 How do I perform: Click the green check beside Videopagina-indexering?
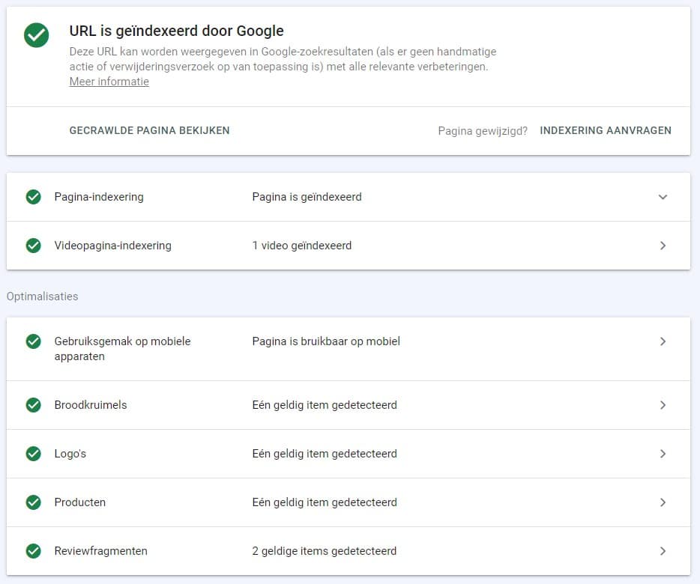click(x=34, y=246)
